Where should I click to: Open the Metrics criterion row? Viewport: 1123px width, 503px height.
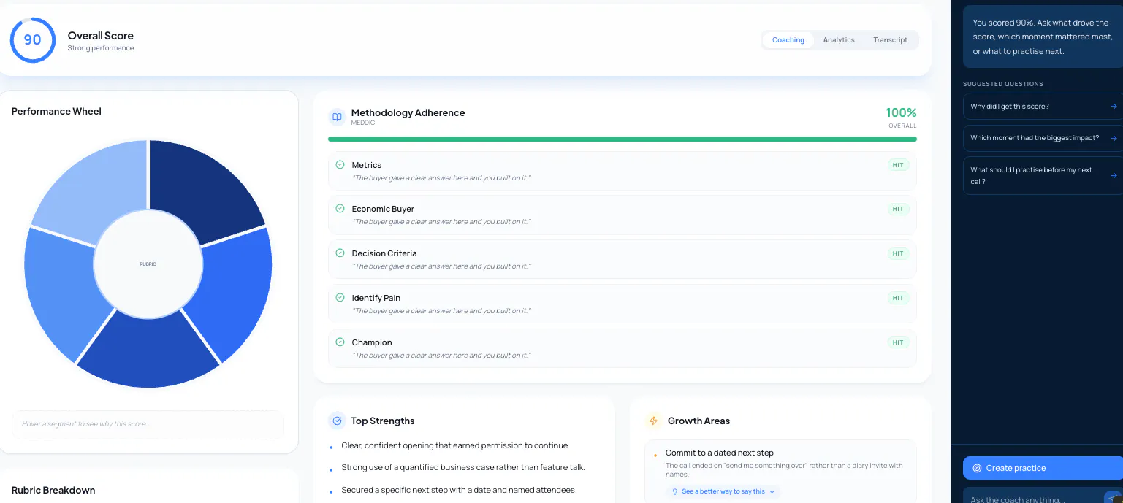622,171
